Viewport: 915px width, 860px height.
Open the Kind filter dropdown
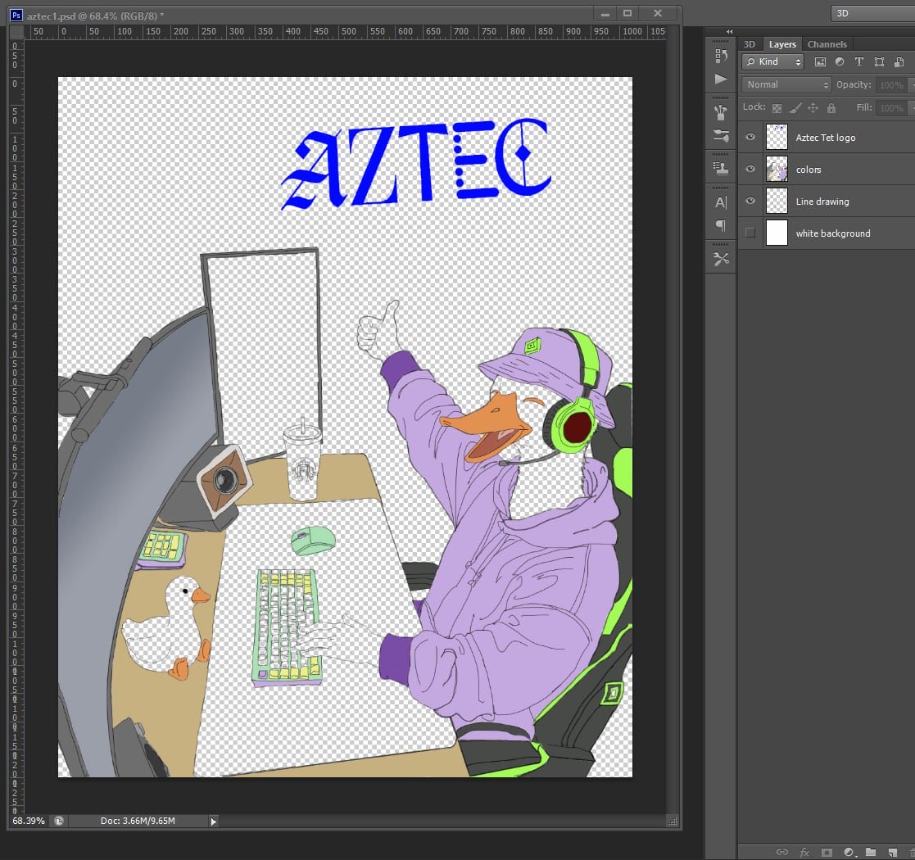point(772,61)
